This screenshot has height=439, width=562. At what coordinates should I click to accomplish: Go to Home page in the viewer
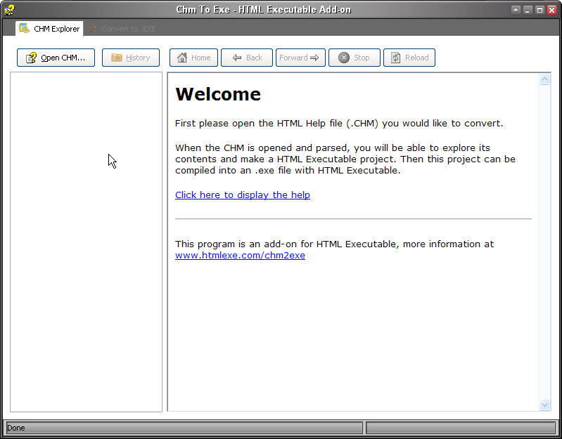point(193,58)
